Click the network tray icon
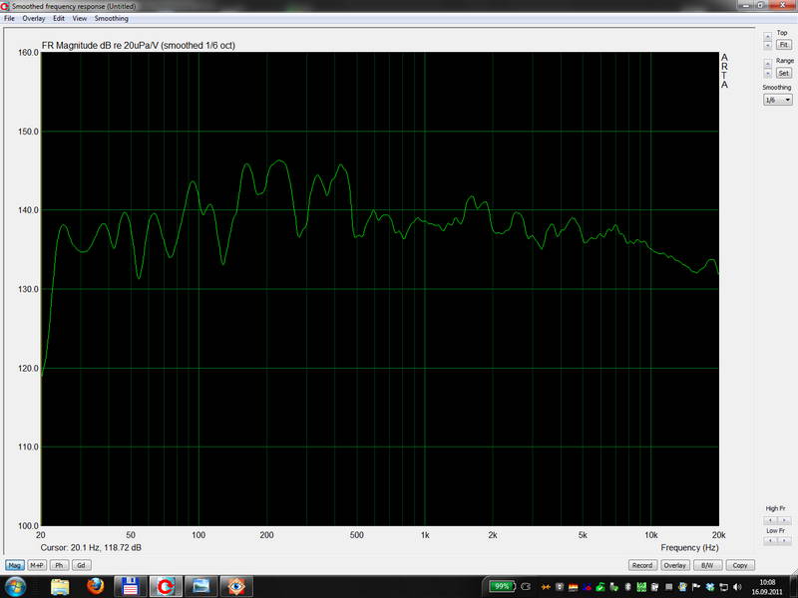The image size is (798, 598). 724,587
